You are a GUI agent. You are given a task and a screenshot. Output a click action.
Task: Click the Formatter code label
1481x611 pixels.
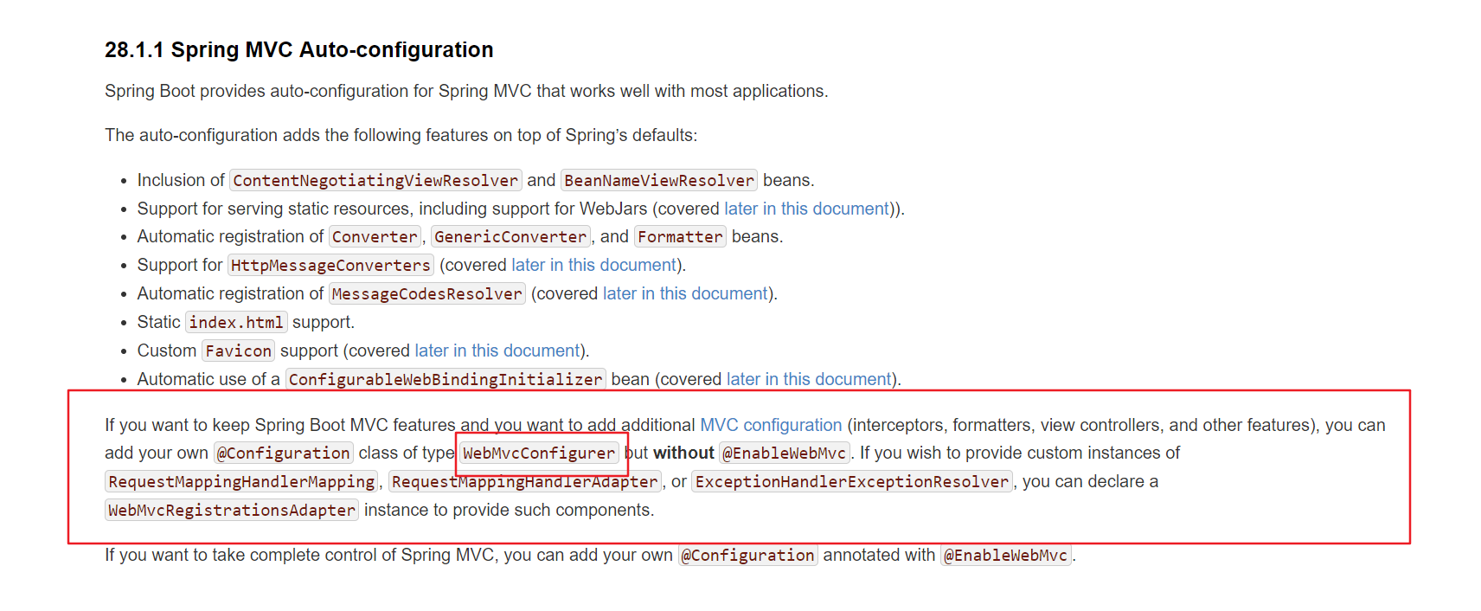pyautogui.click(x=680, y=236)
